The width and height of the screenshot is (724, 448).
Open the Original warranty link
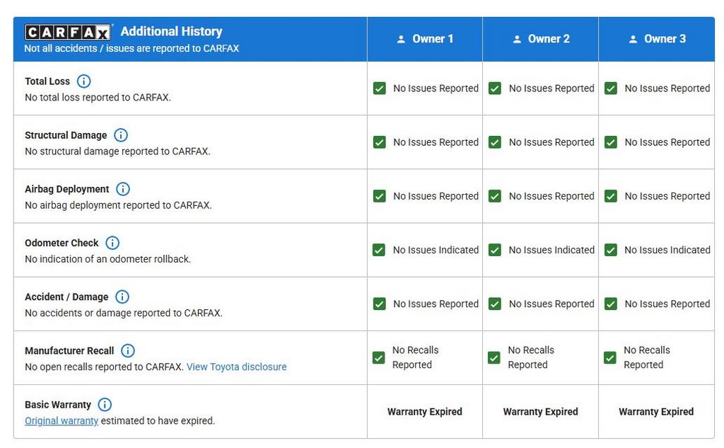[62, 420]
